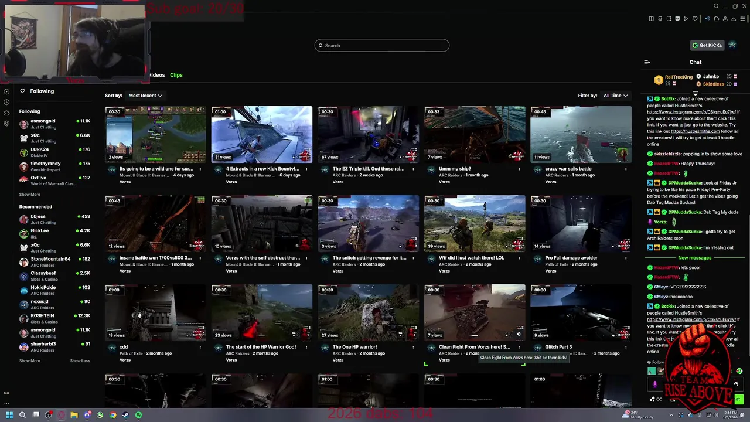Open Discord from the taskbar

click(x=87, y=415)
